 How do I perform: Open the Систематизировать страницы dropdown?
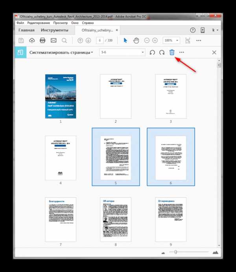61,52
